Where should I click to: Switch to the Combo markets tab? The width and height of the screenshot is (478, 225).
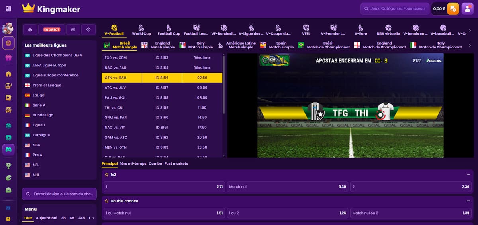[x=155, y=163]
